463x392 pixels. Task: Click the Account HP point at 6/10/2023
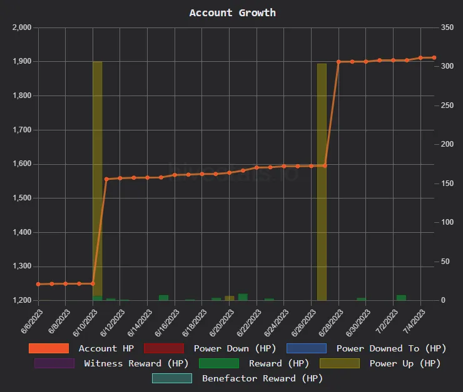93,283
